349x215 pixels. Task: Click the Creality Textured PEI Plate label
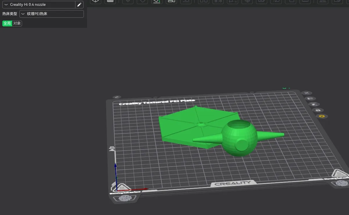pyautogui.click(x=157, y=102)
